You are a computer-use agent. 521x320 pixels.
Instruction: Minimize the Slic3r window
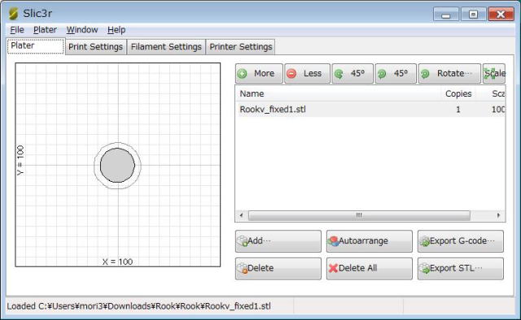coord(446,15)
